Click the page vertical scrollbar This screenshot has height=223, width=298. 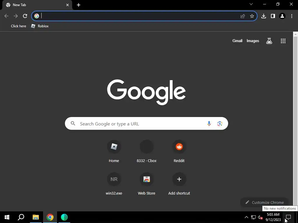tap(295, 121)
